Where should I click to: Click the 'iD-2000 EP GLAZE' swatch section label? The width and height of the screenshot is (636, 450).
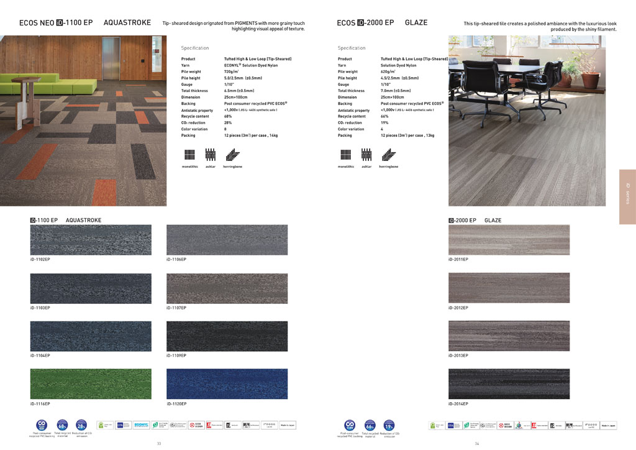pyautogui.click(x=475, y=220)
